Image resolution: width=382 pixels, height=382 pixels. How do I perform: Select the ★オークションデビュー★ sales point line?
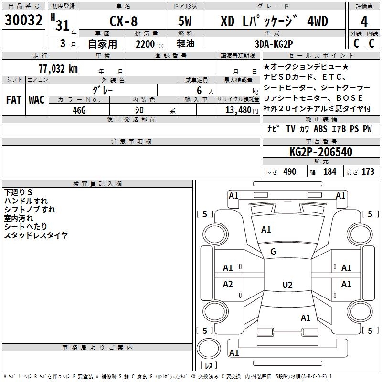(x=306, y=66)
